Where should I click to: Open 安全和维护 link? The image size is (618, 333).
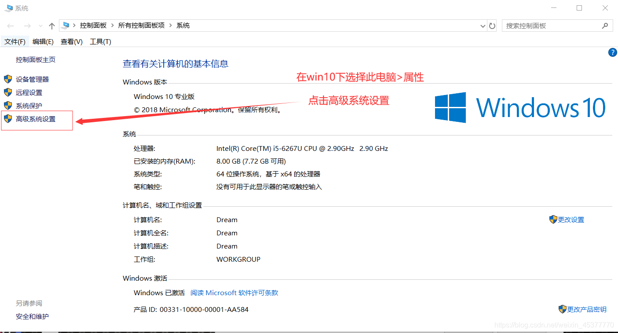32,317
